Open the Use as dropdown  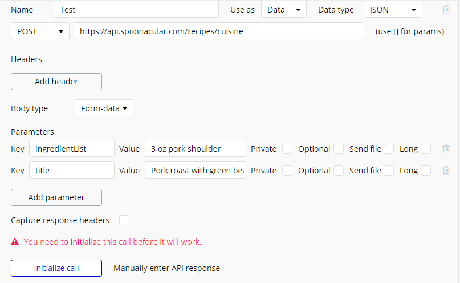coord(283,10)
